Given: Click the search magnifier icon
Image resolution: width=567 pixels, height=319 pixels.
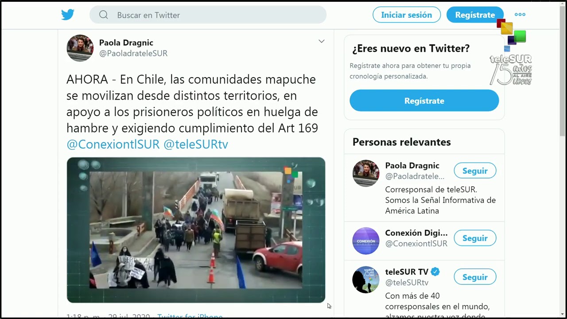Looking at the screenshot, I should coord(104,15).
